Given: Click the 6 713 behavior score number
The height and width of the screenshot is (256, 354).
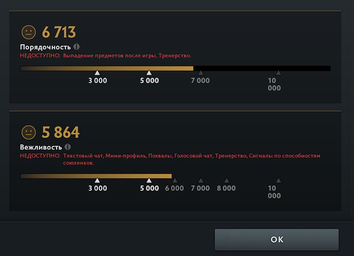Looking at the screenshot, I should click(59, 32).
